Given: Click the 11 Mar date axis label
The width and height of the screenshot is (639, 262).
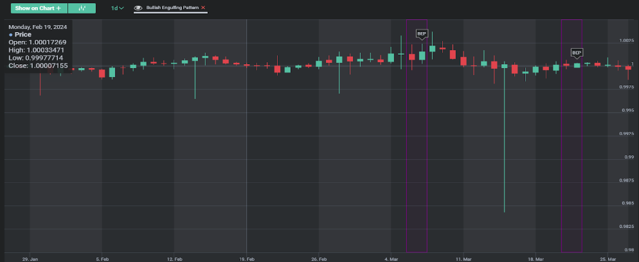Looking at the screenshot, I should point(464,259).
